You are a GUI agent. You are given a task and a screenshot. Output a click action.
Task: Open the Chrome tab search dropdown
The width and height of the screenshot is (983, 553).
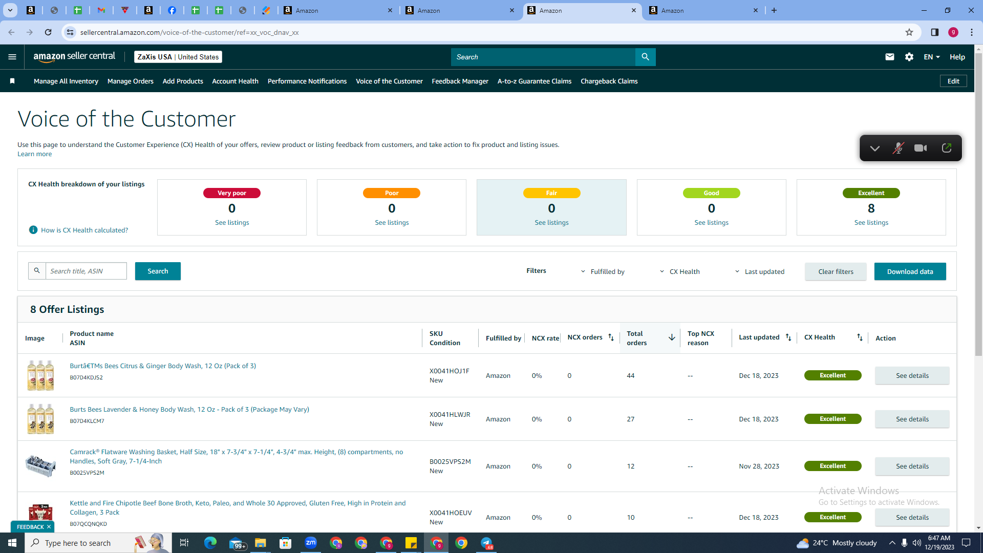(x=10, y=10)
